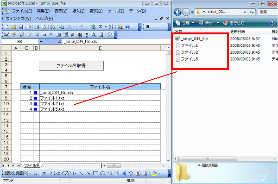Click the ファイル名取得 button
Image resolution: width=278 pixels, height=184 pixels.
(71, 66)
